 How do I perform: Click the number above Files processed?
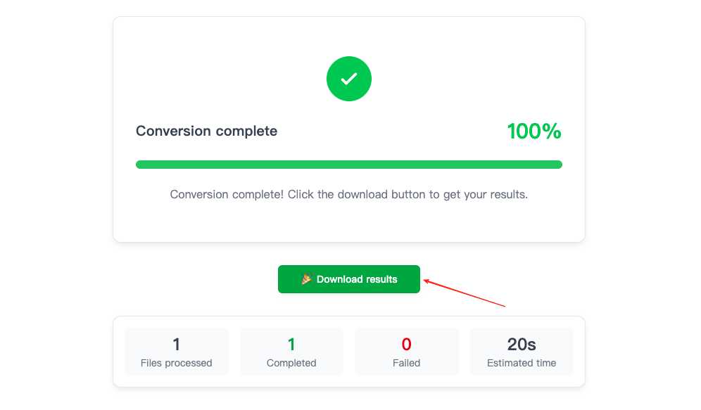(177, 344)
